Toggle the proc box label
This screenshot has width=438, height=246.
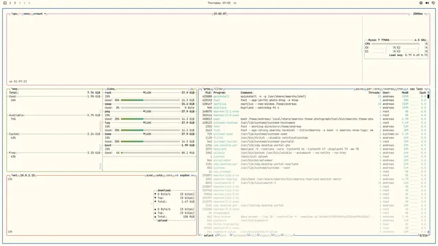point(207,89)
